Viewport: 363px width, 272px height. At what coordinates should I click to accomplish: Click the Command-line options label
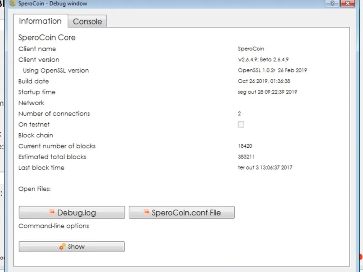point(54,226)
